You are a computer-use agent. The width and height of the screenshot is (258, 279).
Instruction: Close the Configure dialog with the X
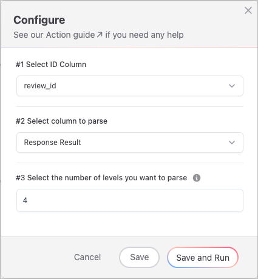[248, 10]
